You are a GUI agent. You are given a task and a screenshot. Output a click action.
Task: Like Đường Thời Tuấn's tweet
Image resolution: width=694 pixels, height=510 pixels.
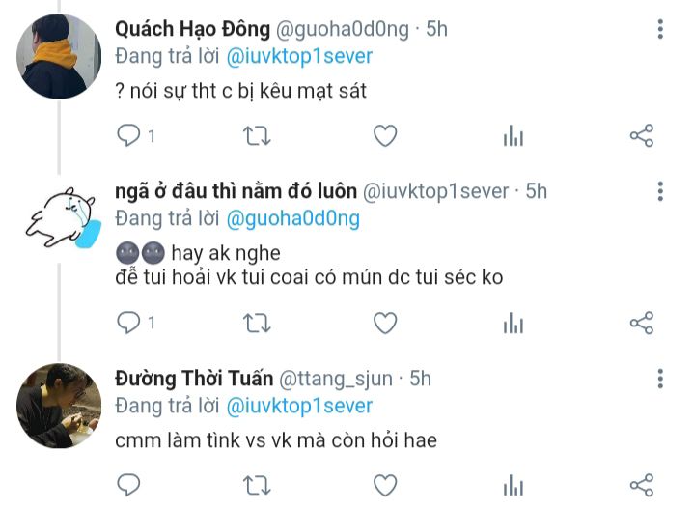click(385, 485)
